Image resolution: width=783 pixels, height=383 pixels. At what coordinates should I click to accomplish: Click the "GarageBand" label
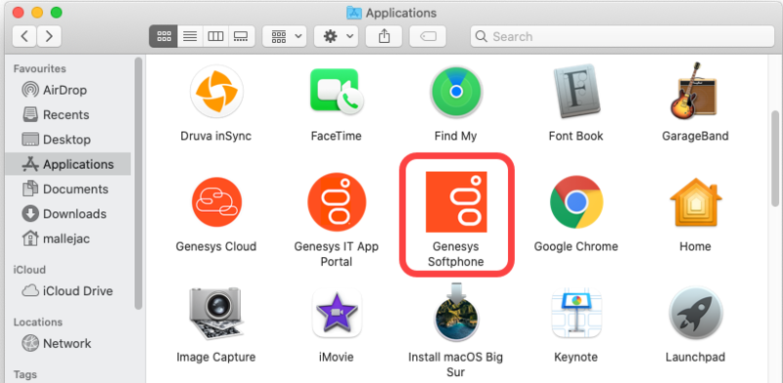click(695, 136)
